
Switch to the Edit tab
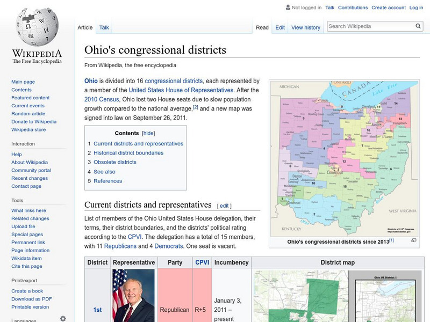click(279, 27)
